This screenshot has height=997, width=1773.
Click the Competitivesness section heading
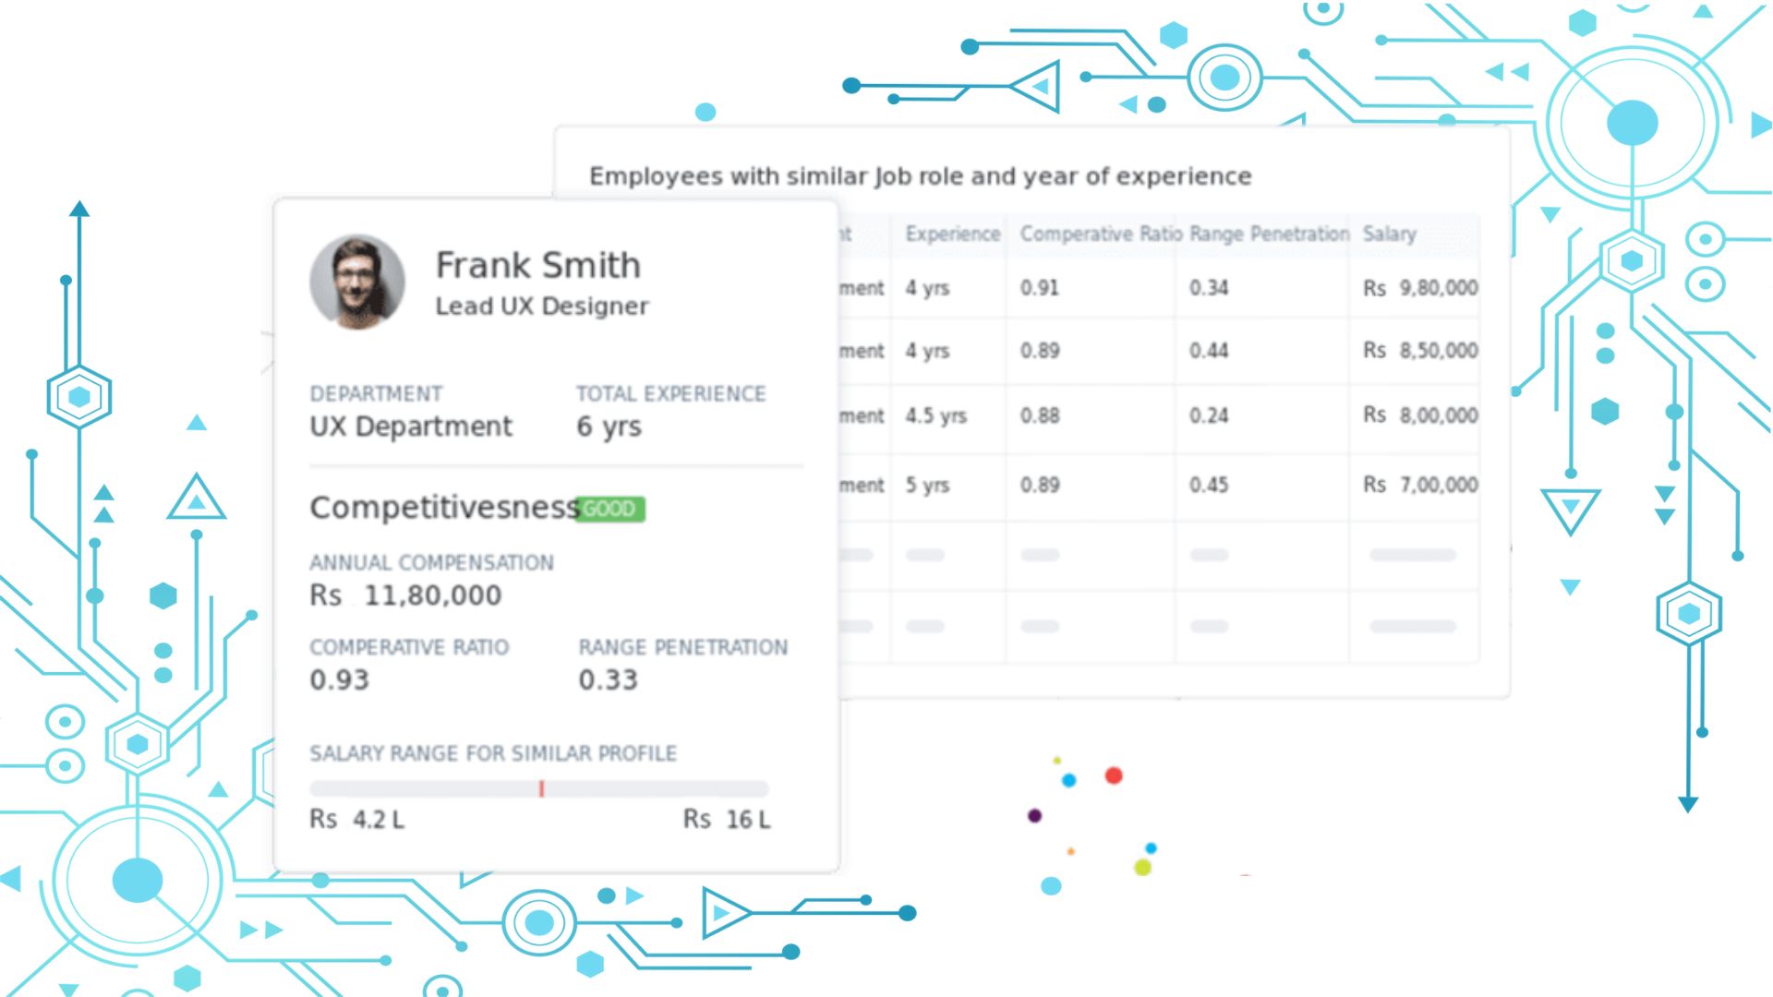tap(444, 508)
